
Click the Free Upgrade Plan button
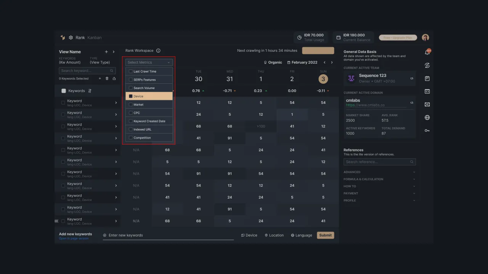tap(398, 38)
